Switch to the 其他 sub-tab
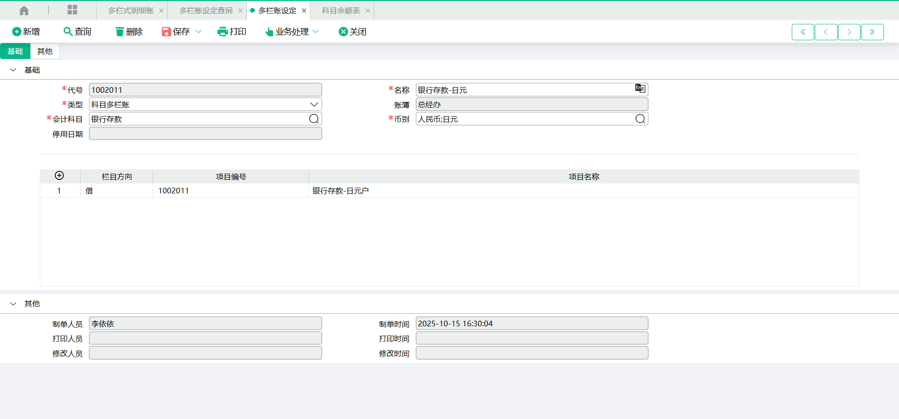The width and height of the screenshot is (899, 419). point(45,51)
